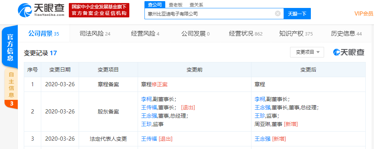Select the 查老板 search tab
The height and width of the screenshot is (149, 374).
point(176,5)
